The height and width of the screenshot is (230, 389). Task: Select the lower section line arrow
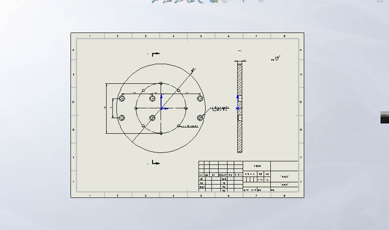156,162
